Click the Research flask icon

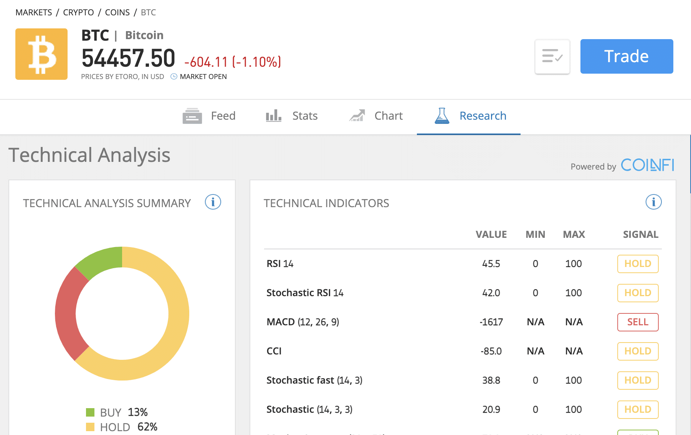click(442, 115)
